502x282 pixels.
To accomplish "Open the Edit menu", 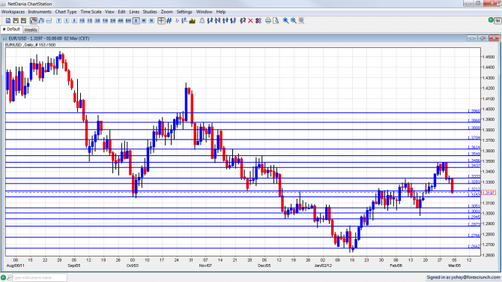I will pyautogui.click(x=121, y=12).
